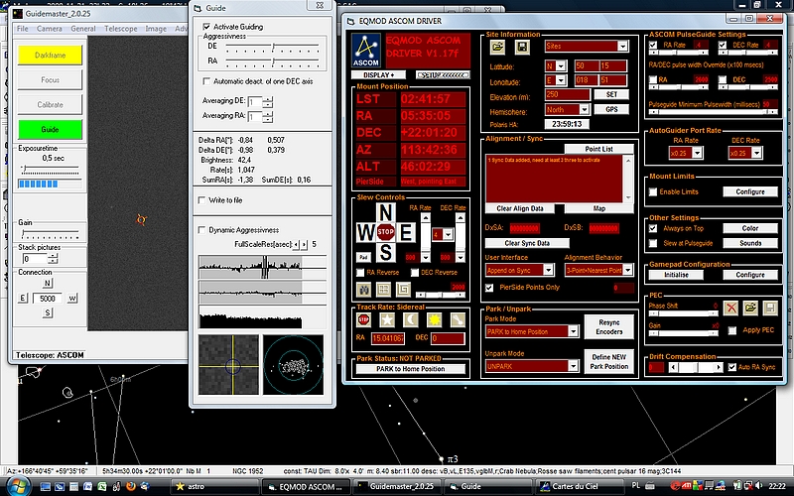This screenshot has width=794, height=496.
Task: Toggle Activate Guiding checkbox
Action: (206, 27)
